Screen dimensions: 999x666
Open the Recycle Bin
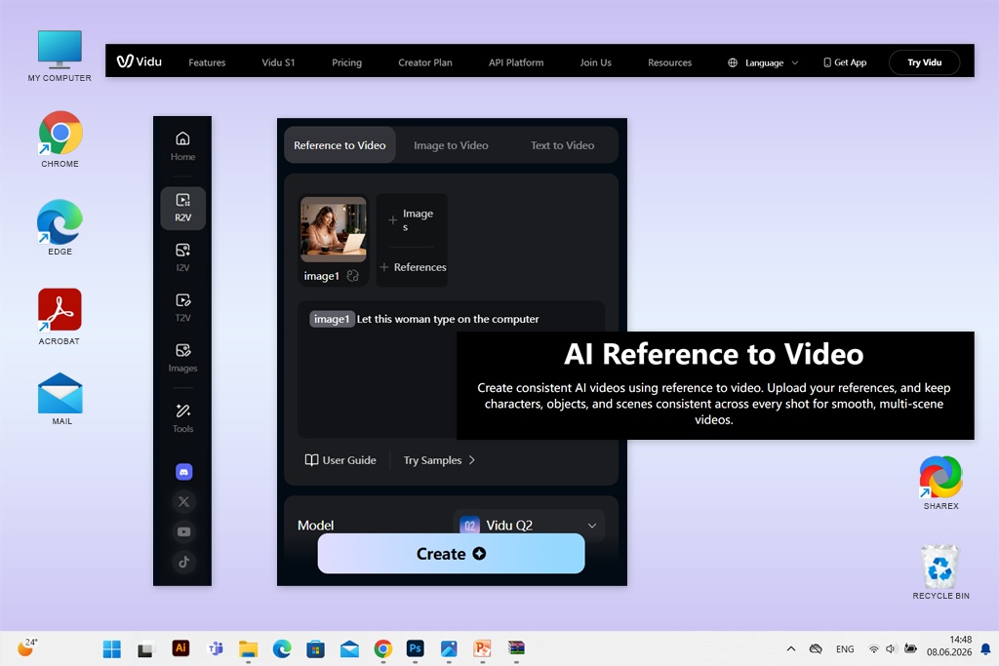pos(940,571)
